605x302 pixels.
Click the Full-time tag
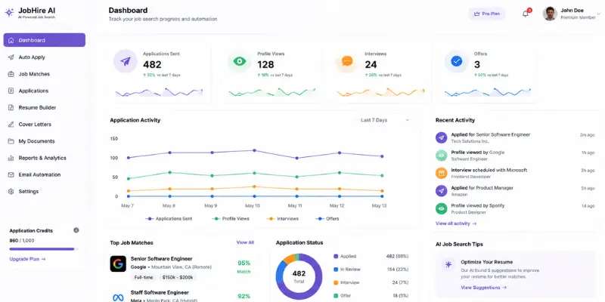[x=144, y=277]
